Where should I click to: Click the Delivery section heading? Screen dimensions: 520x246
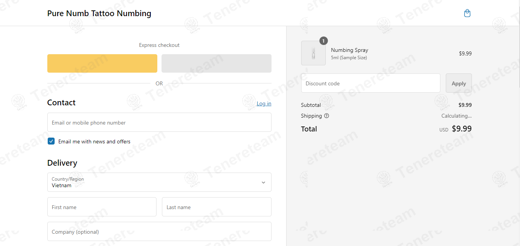(x=62, y=163)
